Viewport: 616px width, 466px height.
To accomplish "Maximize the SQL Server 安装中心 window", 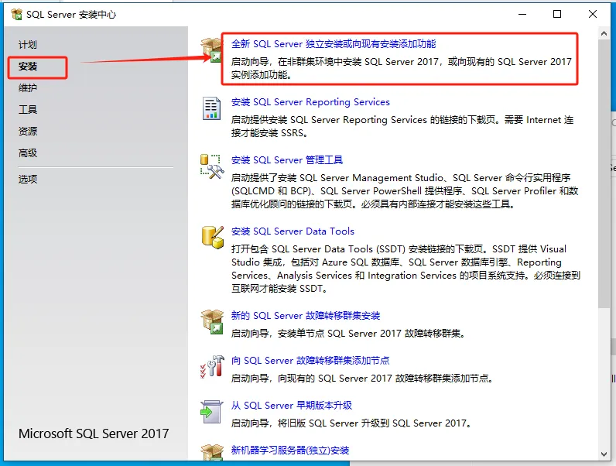I will [557, 15].
